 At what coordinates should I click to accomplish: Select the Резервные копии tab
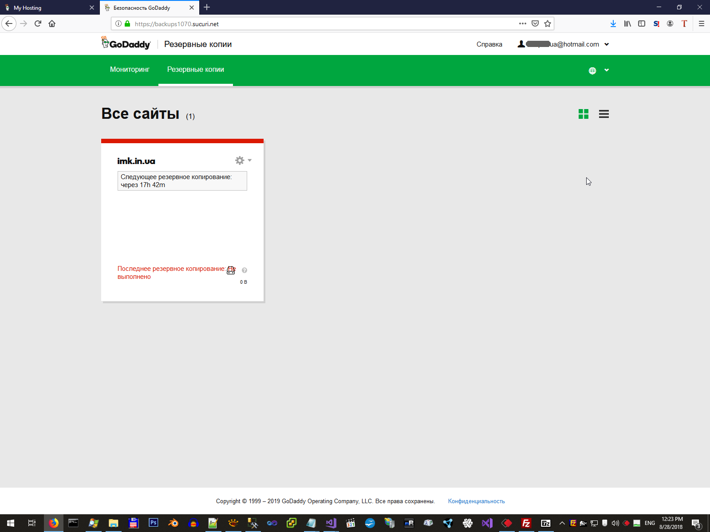point(196,70)
